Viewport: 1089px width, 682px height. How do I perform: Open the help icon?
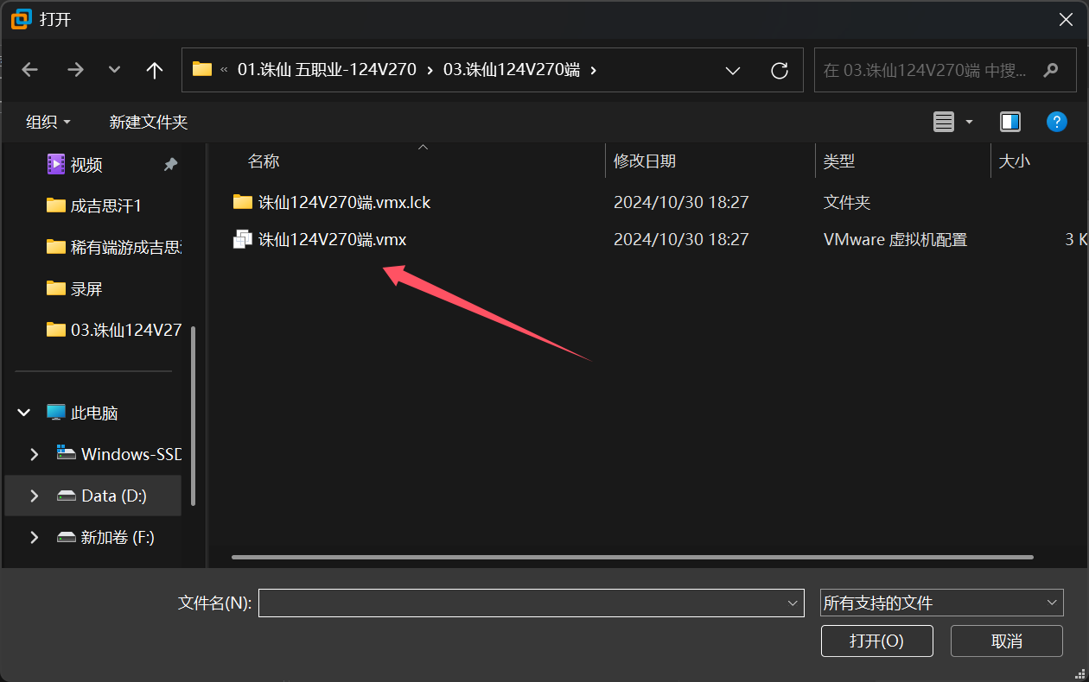tap(1056, 122)
